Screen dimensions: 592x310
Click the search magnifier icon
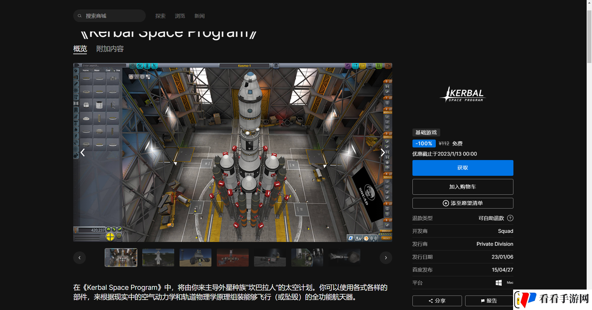point(80,16)
